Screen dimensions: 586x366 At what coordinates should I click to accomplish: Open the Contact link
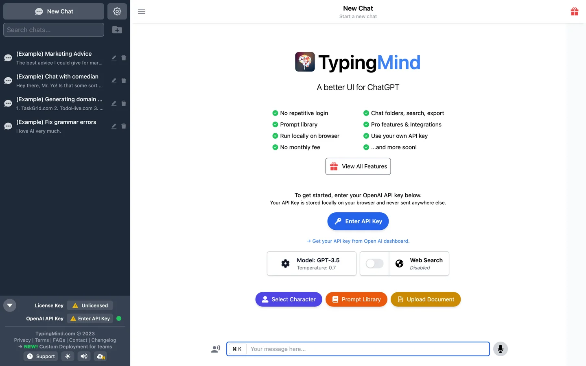(x=78, y=340)
